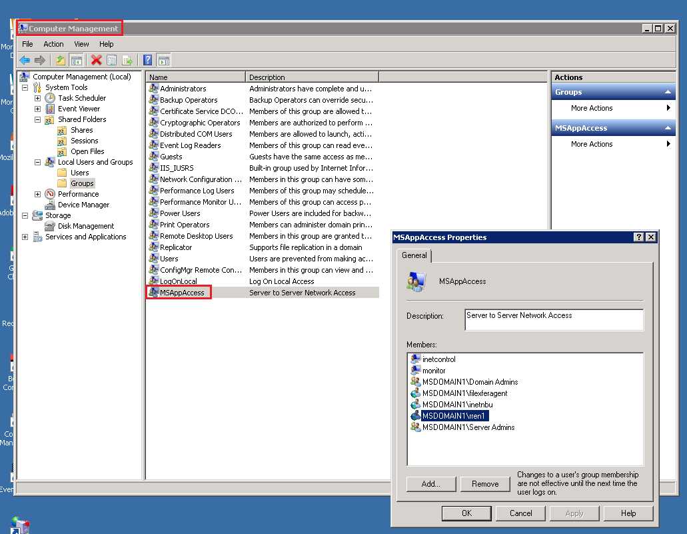This screenshot has height=534, width=687.
Task: Collapse the Storage tree node
Action: [25, 216]
